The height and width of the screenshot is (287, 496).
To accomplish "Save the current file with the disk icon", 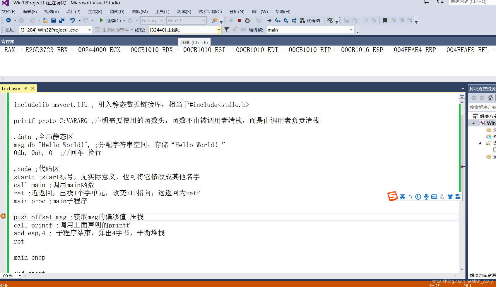I will (53, 20).
